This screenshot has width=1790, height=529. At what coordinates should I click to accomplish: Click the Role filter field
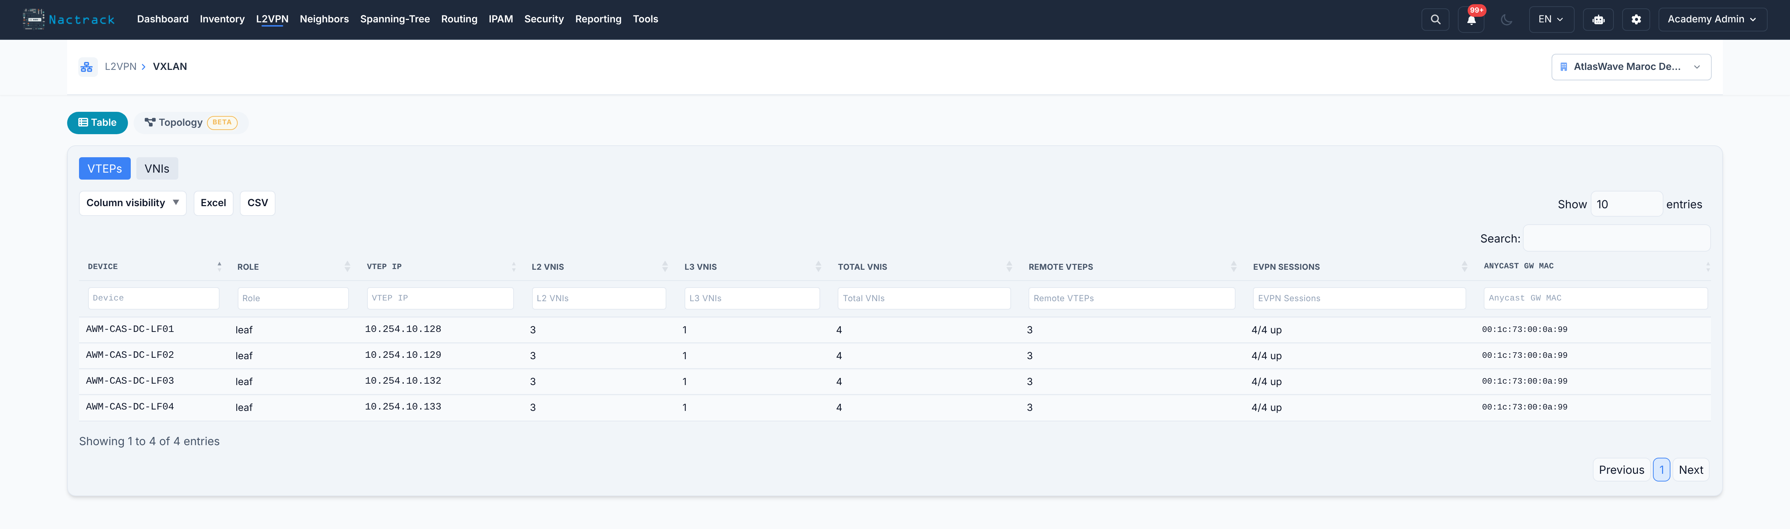pyautogui.click(x=293, y=298)
